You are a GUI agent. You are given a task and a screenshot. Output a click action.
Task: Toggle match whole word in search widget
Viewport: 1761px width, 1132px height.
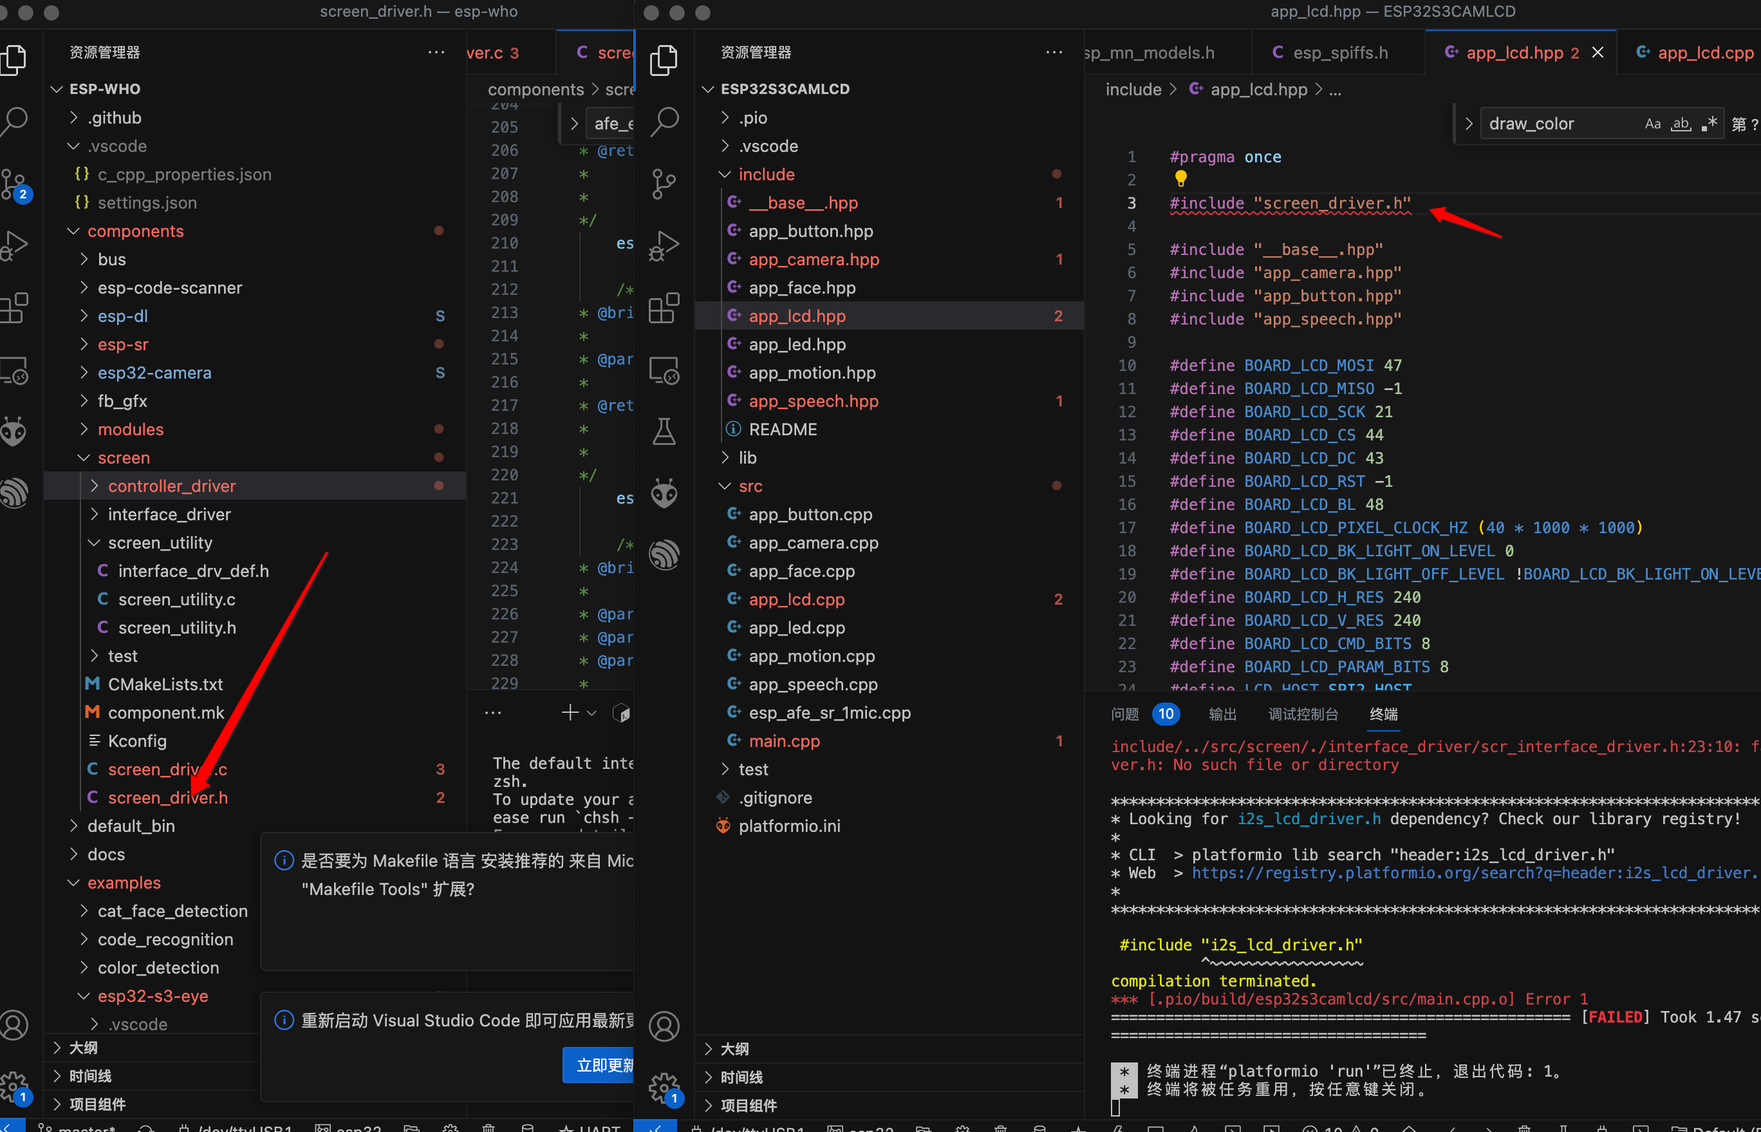click(x=1681, y=124)
